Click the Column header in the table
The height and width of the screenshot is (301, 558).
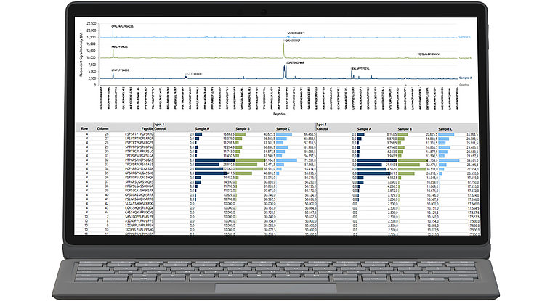105,128
